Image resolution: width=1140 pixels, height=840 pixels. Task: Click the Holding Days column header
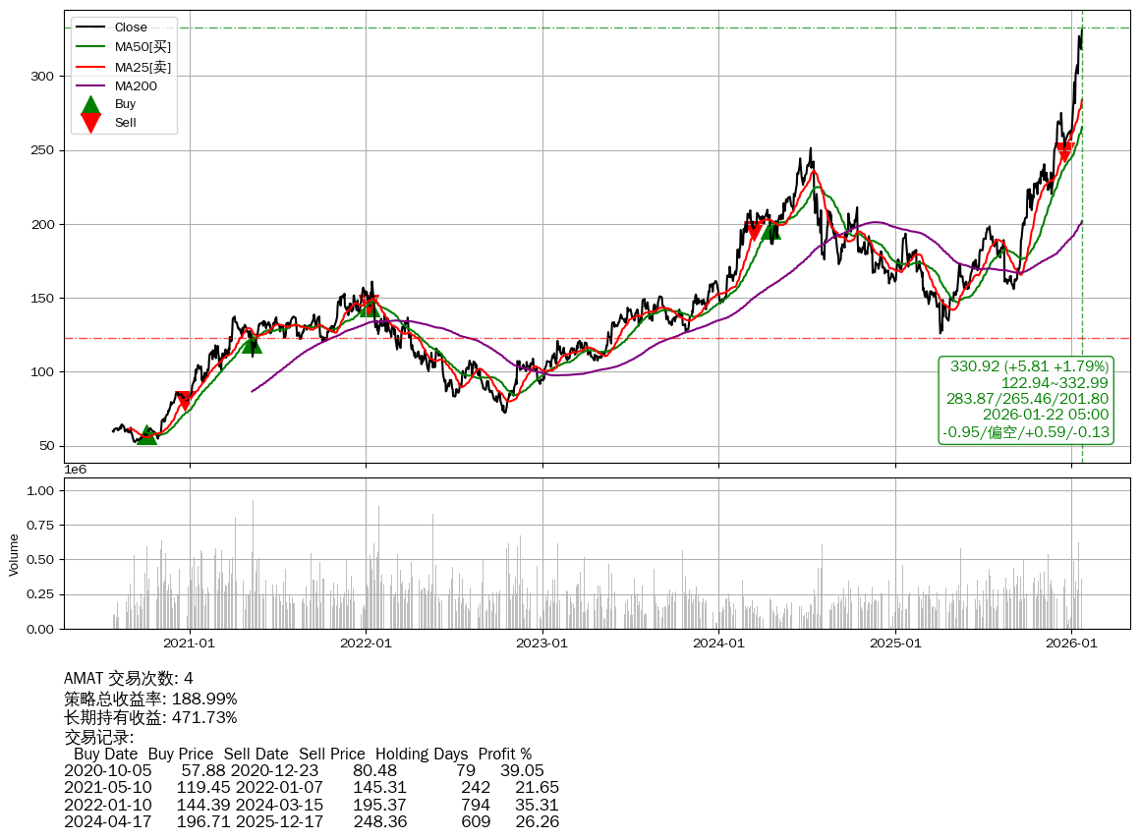click(422, 754)
